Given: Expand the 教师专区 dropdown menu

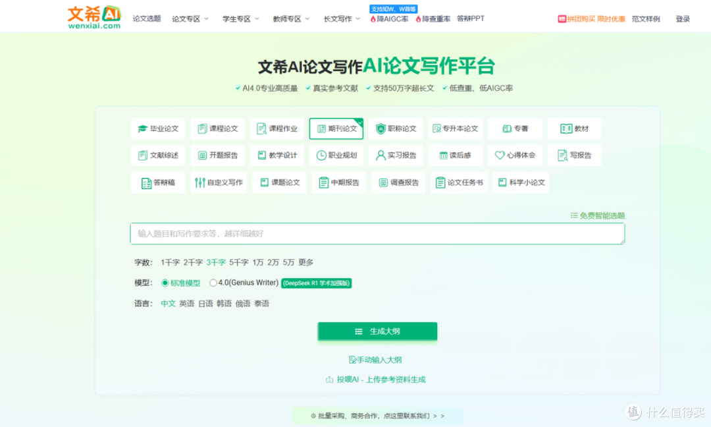Looking at the screenshot, I should (291, 18).
